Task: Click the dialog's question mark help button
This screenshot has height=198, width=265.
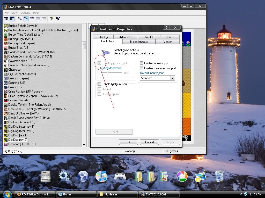Action: click(x=167, y=28)
